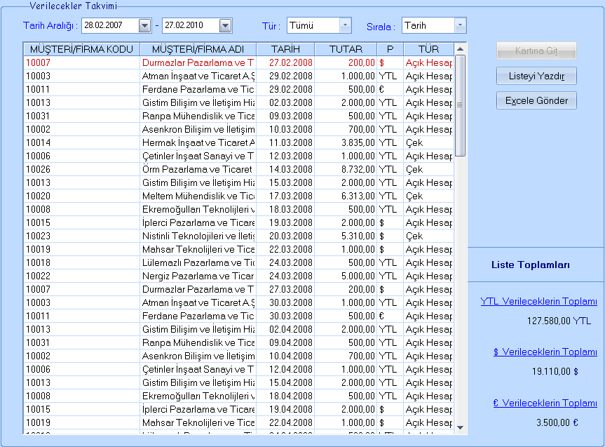The width and height of the screenshot is (605, 447).
Task: Sort by the TARİH column header
Action: pyautogui.click(x=285, y=49)
